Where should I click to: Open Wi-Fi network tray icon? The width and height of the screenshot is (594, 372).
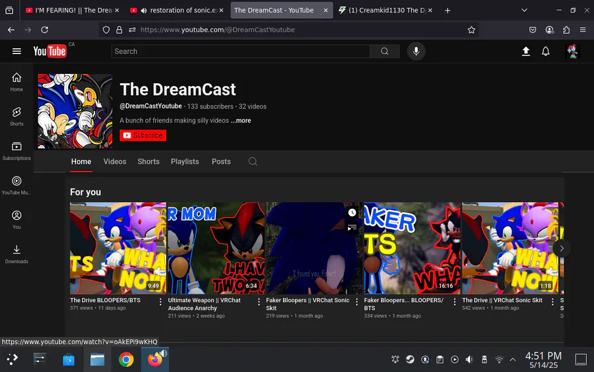coord(500,359)
